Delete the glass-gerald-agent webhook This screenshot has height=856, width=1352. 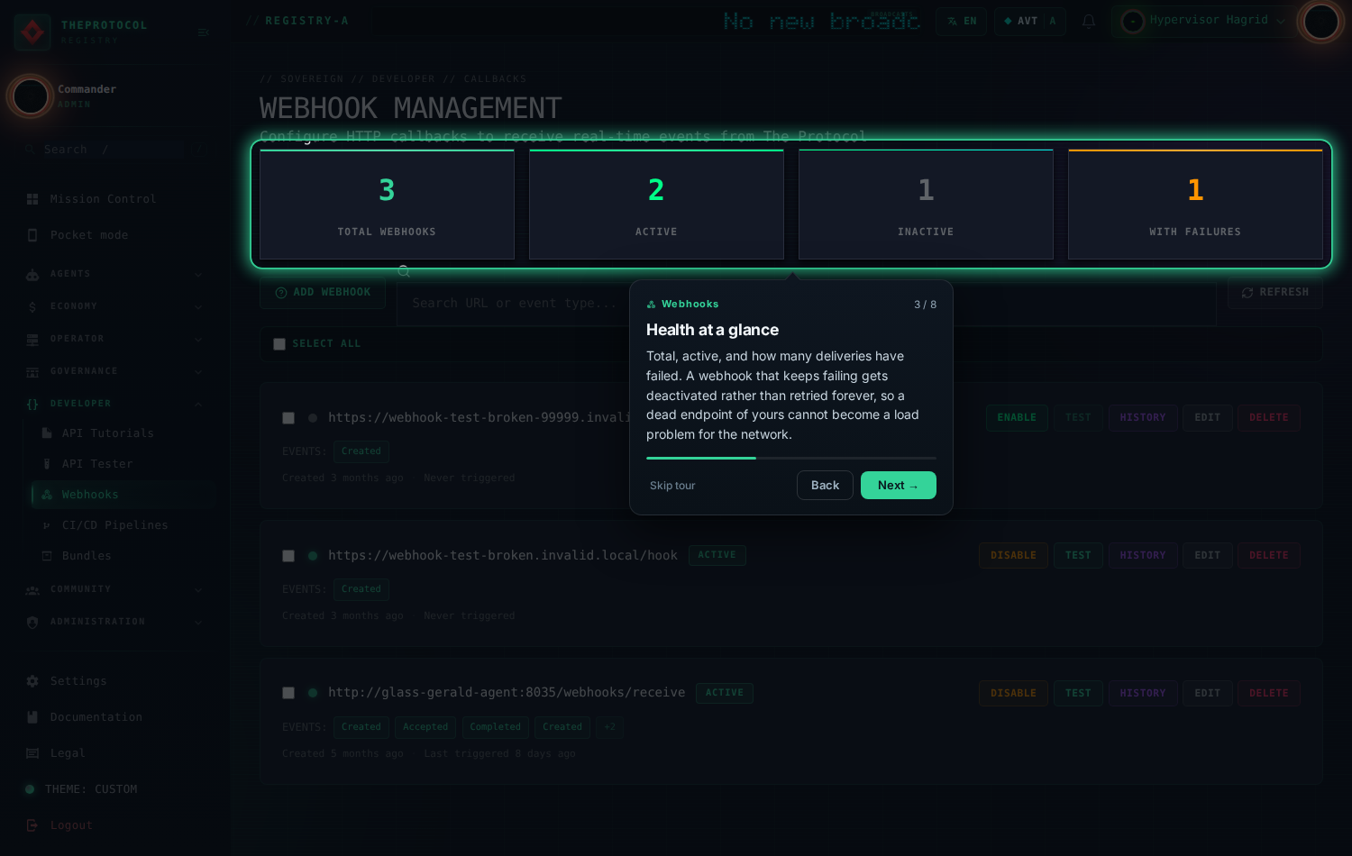(x=1268, y=693)
